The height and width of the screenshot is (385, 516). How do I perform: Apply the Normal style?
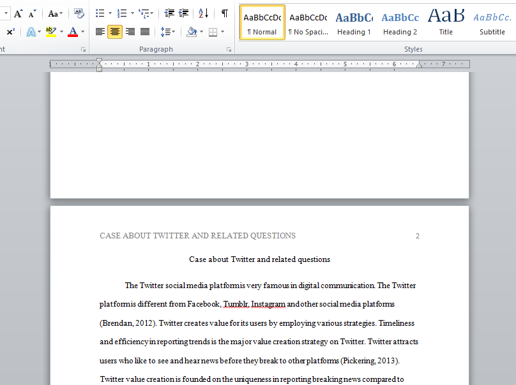pyautogui.click(x=262, y=23)
